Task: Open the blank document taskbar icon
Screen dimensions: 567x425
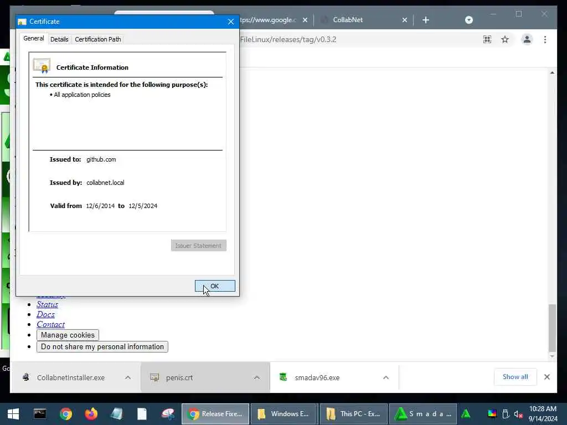Action: coord(142,414)
